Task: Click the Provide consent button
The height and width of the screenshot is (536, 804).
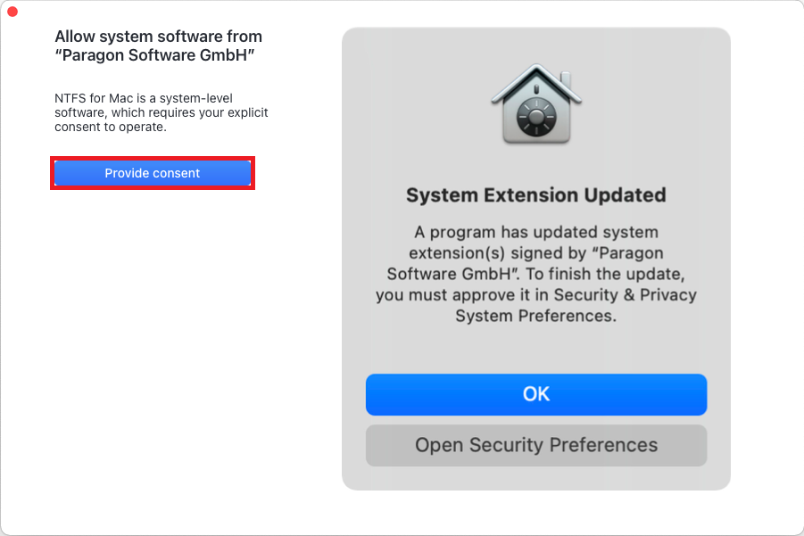Action: pos(153,173)
